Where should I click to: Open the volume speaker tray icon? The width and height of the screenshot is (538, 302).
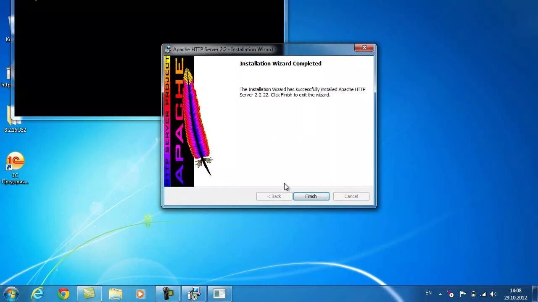[x=493, y=294]
